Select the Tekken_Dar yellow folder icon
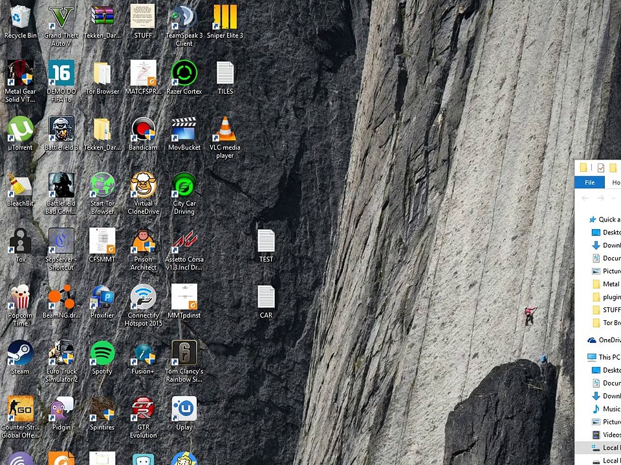Image resolution: width=621 pixels, height=465 pixels. 102,133
